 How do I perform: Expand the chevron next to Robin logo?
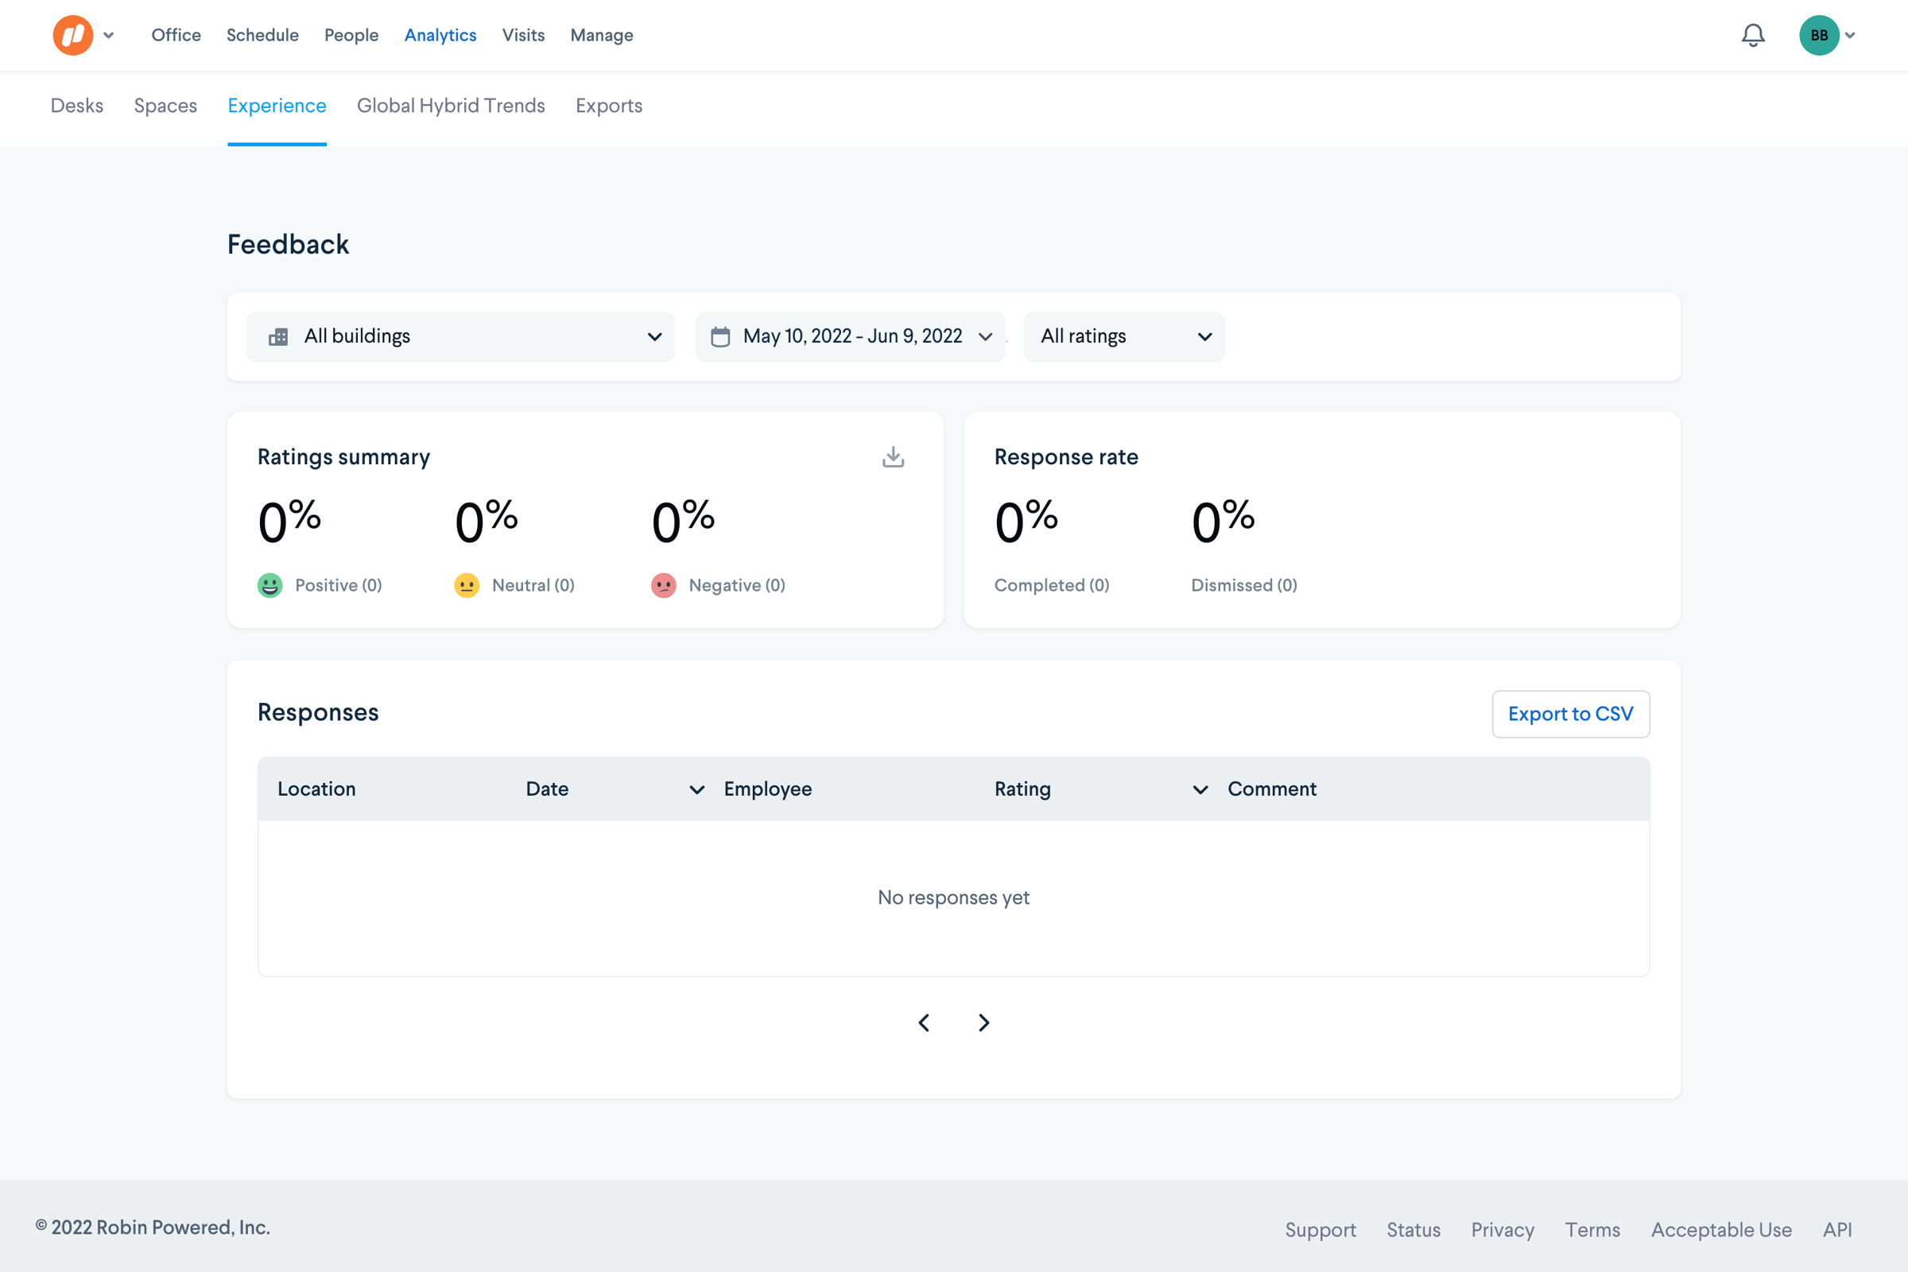(109, 35)
